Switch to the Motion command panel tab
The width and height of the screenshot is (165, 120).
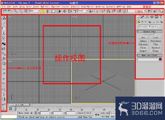click(x=152, y=17)
